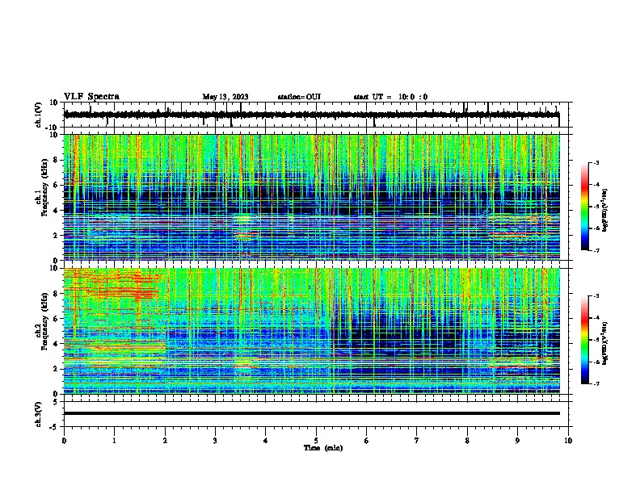Click the time tick label '10' on x-axis

pyautogui.click(x=568, y=441)
